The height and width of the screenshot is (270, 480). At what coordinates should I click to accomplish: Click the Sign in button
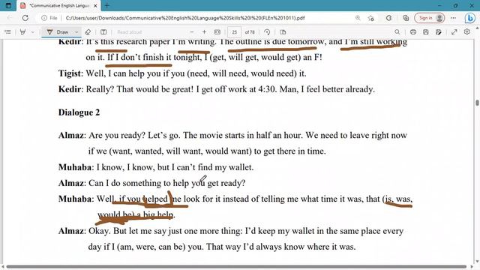[x=430, y=18]
